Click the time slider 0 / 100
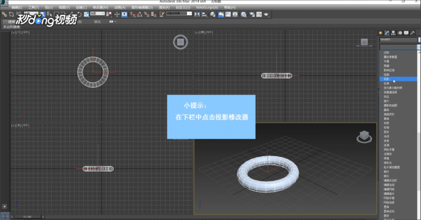 [x=27, y=217]
